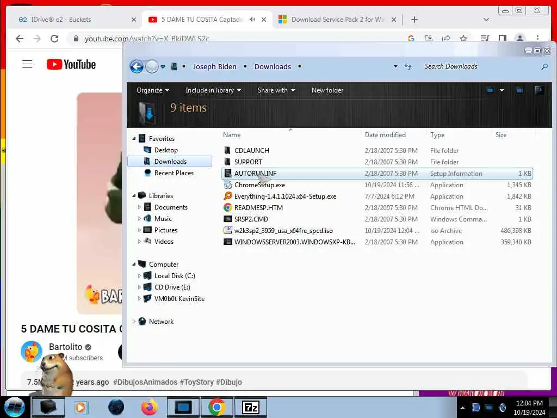Select VM0b0t KevinSite in the sidebar
557x418 pixels.
pyautogui.click(x=179, y=298)
